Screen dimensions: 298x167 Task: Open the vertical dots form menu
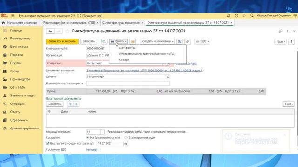point(287,31)
